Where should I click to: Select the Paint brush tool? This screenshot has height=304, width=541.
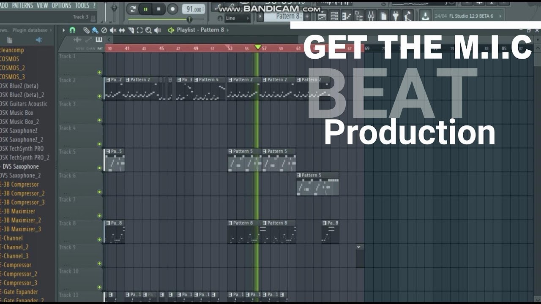pyautogui.click(x=95, y=30)
